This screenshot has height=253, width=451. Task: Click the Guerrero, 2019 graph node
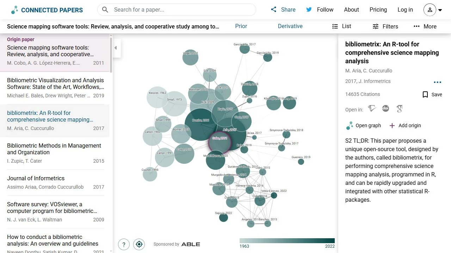point(301,162)
